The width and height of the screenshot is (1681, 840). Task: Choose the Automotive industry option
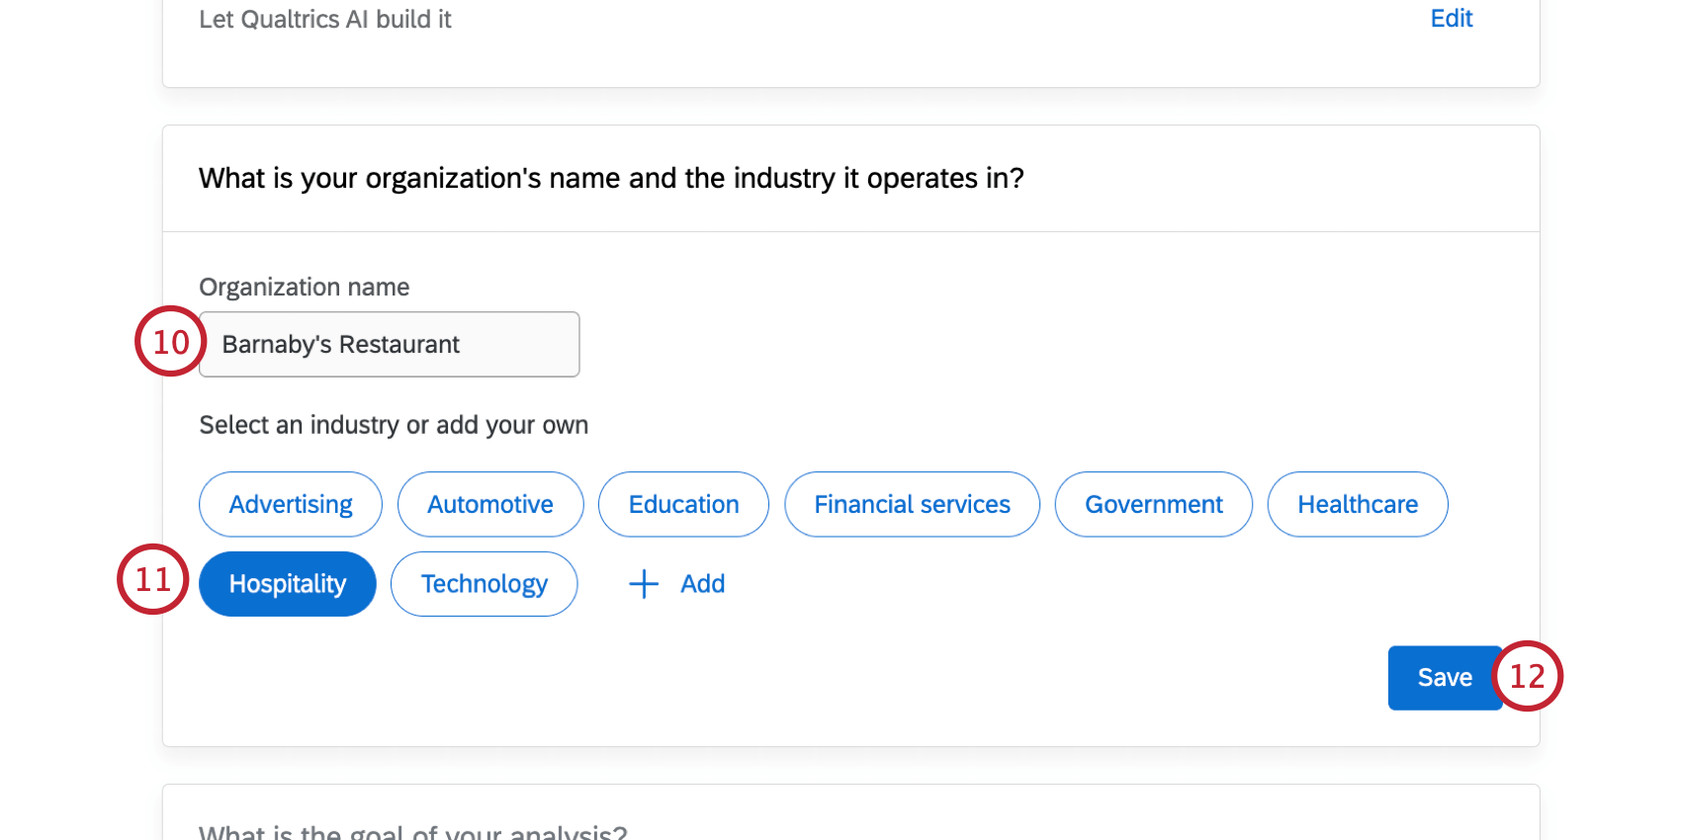point(490,505)
